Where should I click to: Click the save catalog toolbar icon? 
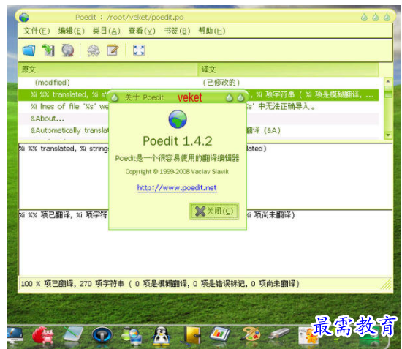click(x=48, y=50)
